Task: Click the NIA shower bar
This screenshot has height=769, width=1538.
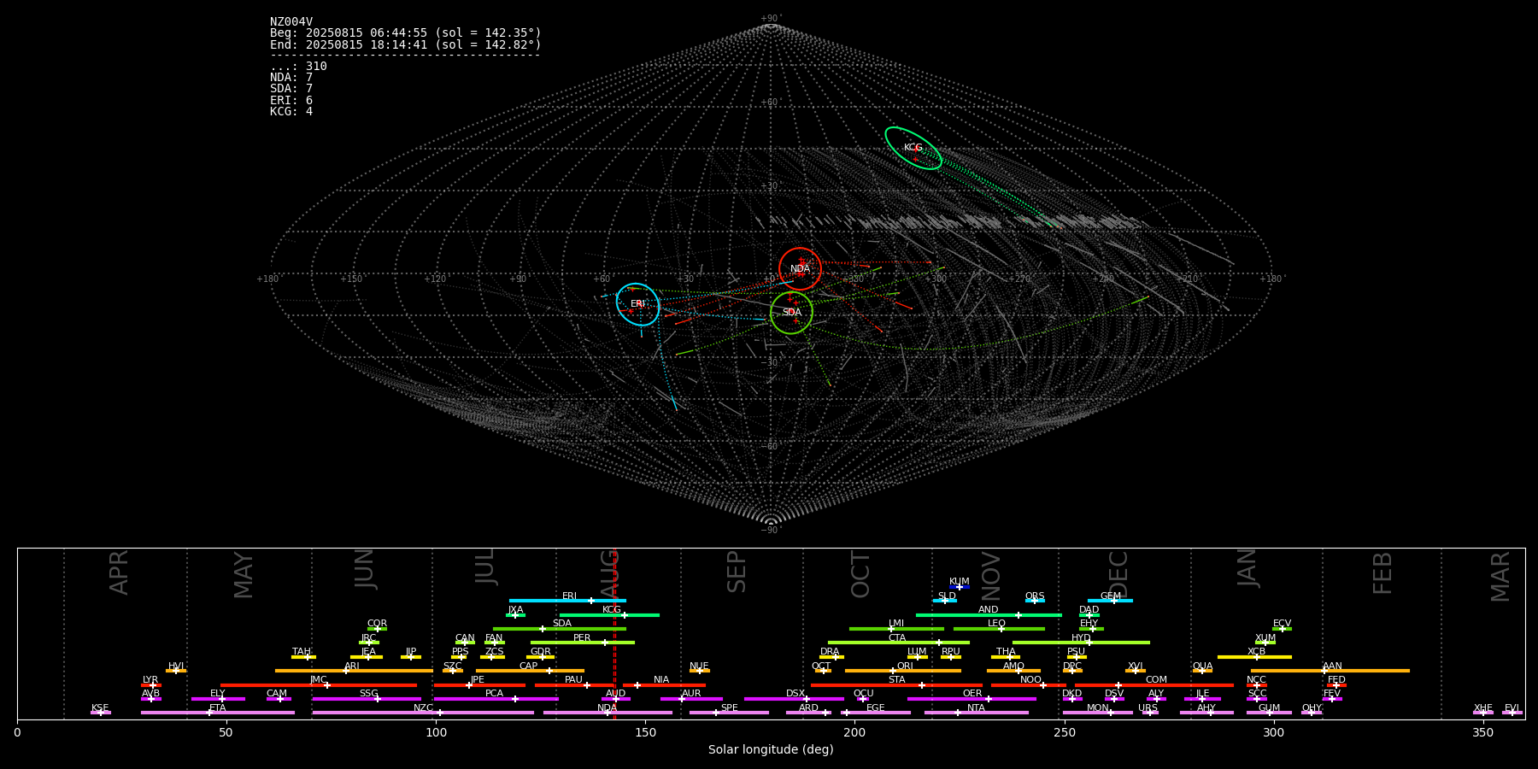Action: [x=664, y=685]
